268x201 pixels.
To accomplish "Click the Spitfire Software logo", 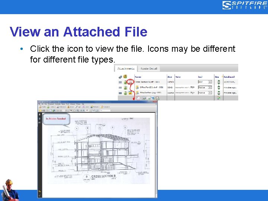I will click(x=245, y=5).
